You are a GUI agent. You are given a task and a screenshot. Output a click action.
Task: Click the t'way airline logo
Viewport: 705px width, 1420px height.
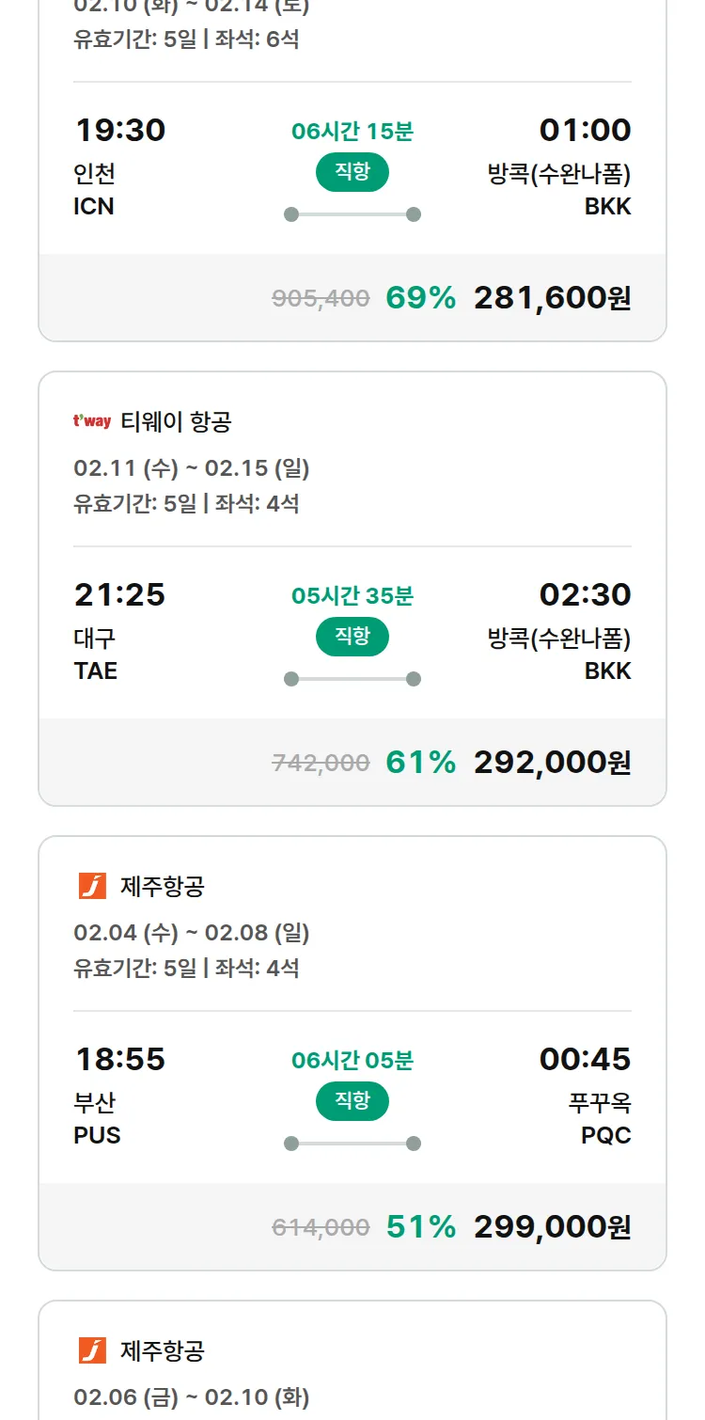point(92,421)
